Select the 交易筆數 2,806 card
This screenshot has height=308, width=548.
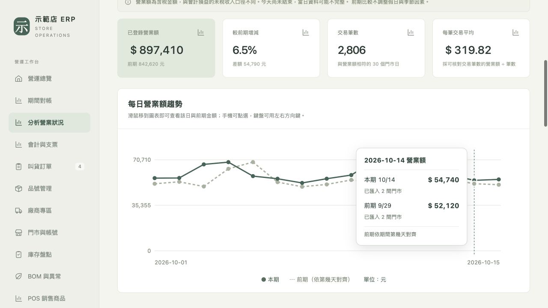pyautogui.click(x=376, y=48)
